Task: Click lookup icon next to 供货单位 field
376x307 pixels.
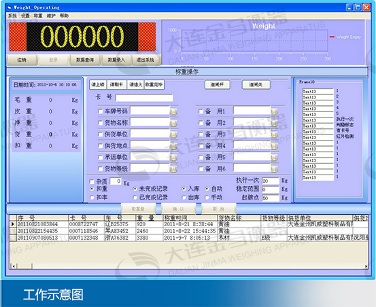Action: pyautogui.click(x=173, y=134)
